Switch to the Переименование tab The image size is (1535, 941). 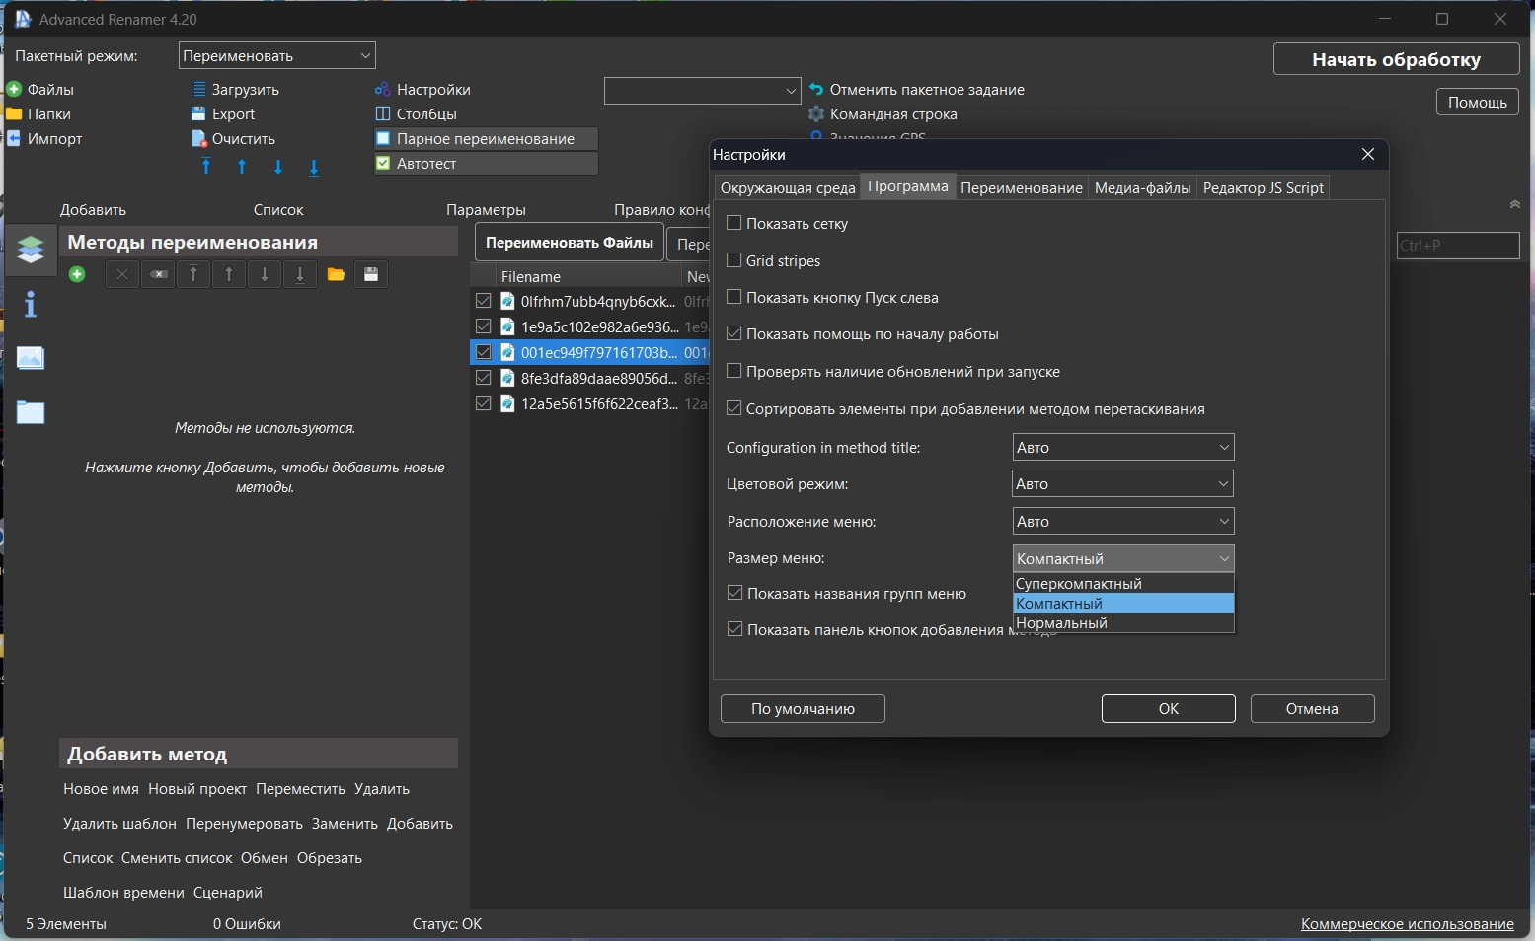pos(1021,188)
